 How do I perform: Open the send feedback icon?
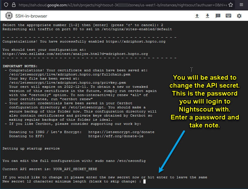218,16
